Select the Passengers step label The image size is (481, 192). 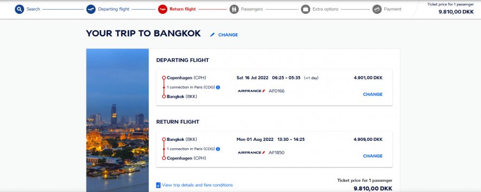coord(252,9)
